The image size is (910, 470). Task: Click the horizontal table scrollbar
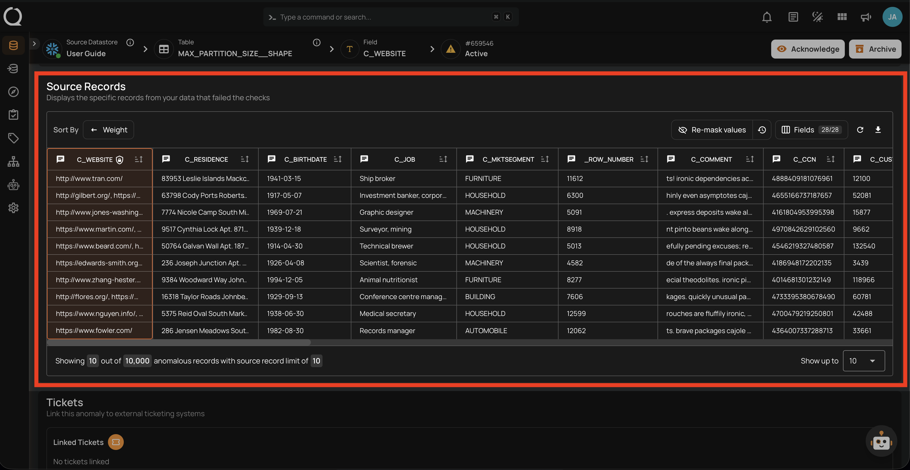pyautogui.click(x=179, y=342)
